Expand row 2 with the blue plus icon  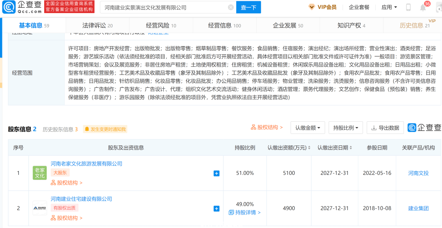click(216, 208)
